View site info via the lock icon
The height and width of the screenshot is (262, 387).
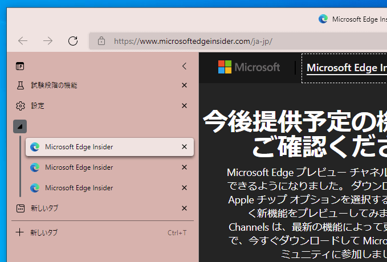pos(101,41)
